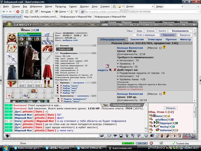Viewport: 201px width, 151px height.
Task: Switch to Системные сообщения chat tab
Action: point(127,105)
